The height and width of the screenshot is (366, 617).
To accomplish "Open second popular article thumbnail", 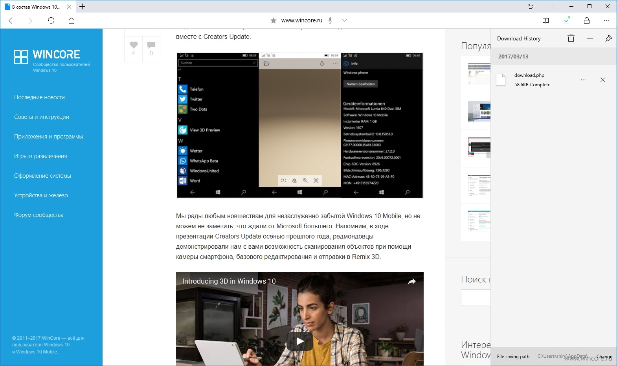I will pyautogui.click(x=479, y=112).
